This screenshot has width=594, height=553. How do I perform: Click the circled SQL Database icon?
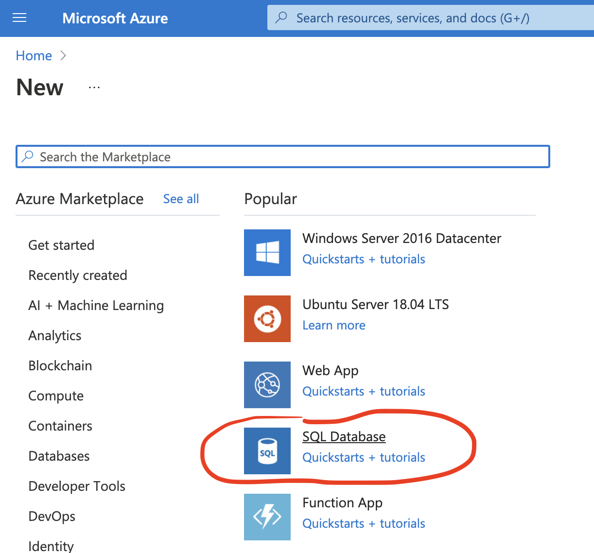coord(267,451)
